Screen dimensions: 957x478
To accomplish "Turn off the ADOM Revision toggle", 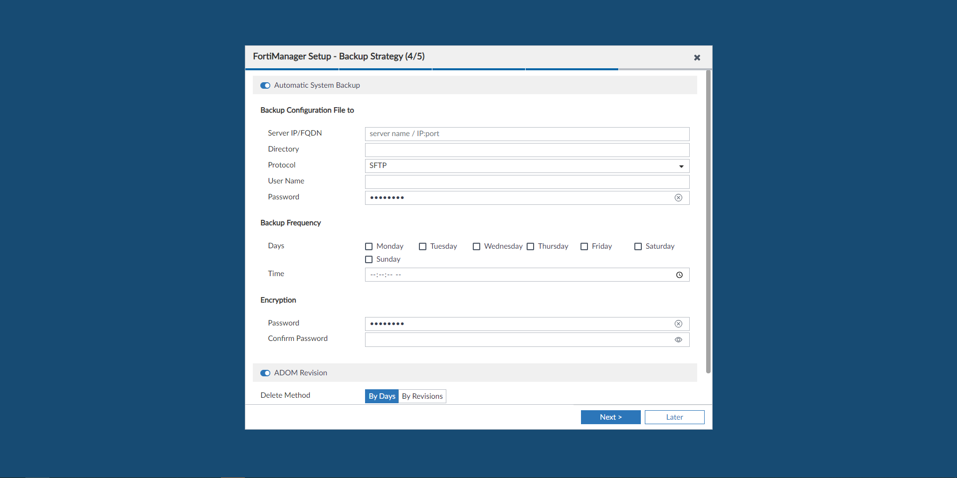I will pyautogui.click(x=265, y=373).
